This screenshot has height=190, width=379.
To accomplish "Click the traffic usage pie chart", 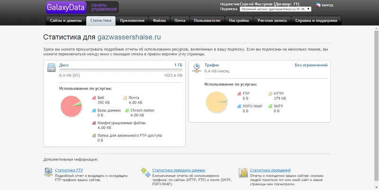I will click(217, 102).
